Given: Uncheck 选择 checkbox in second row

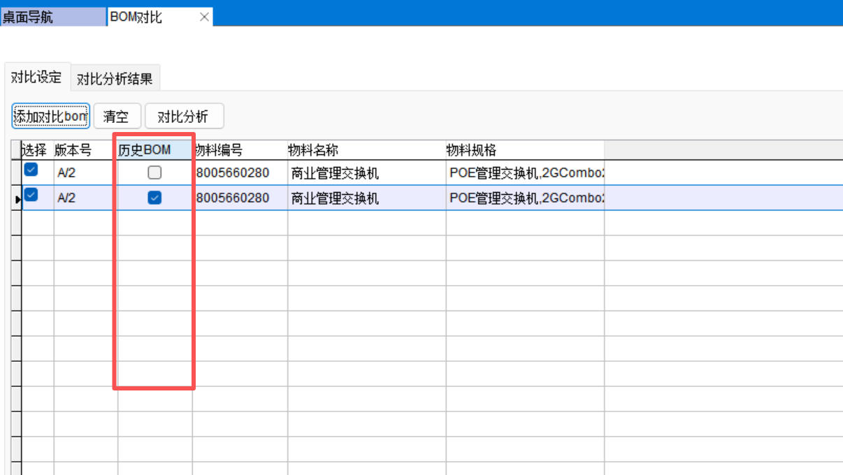Looking at the screenshot, I should tap(31, 196).
